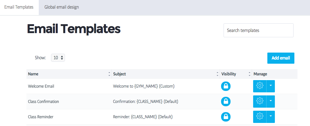Click the Welcome Email template name
The width and height of the screenshot is (310, 126).
tap(41, 86)
